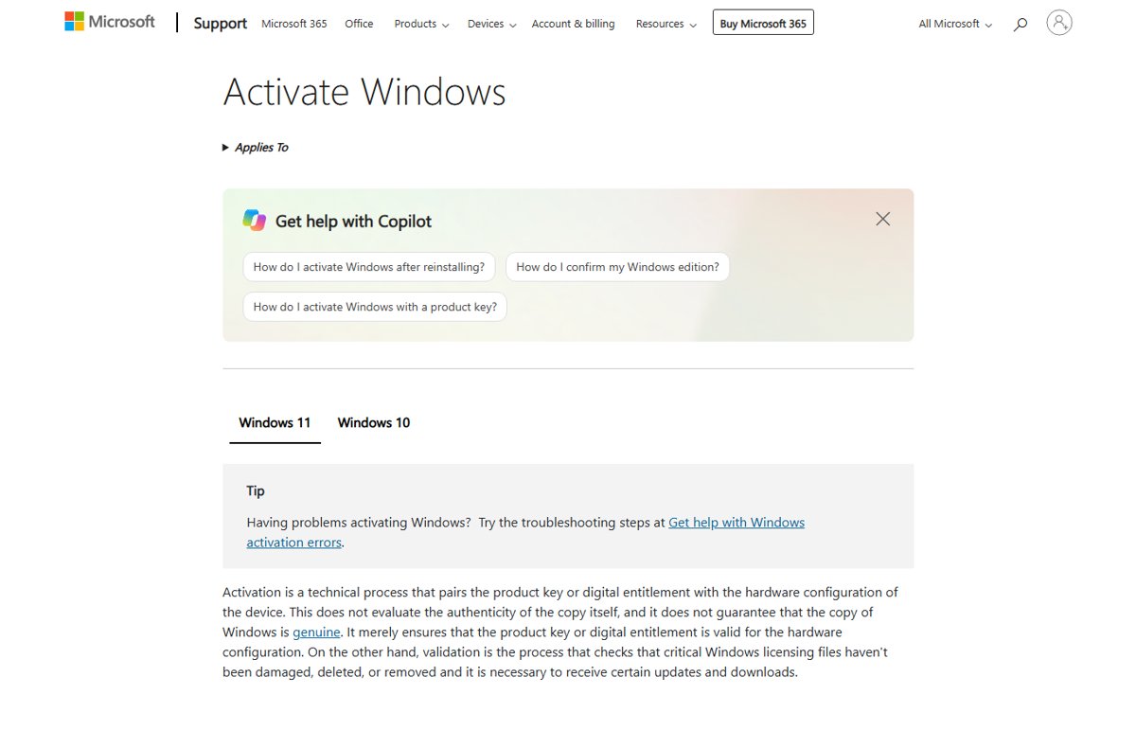Viewport: 1136px width, 748px height.
Task: Click the Tip heading text
Action: tap(256, 490)
